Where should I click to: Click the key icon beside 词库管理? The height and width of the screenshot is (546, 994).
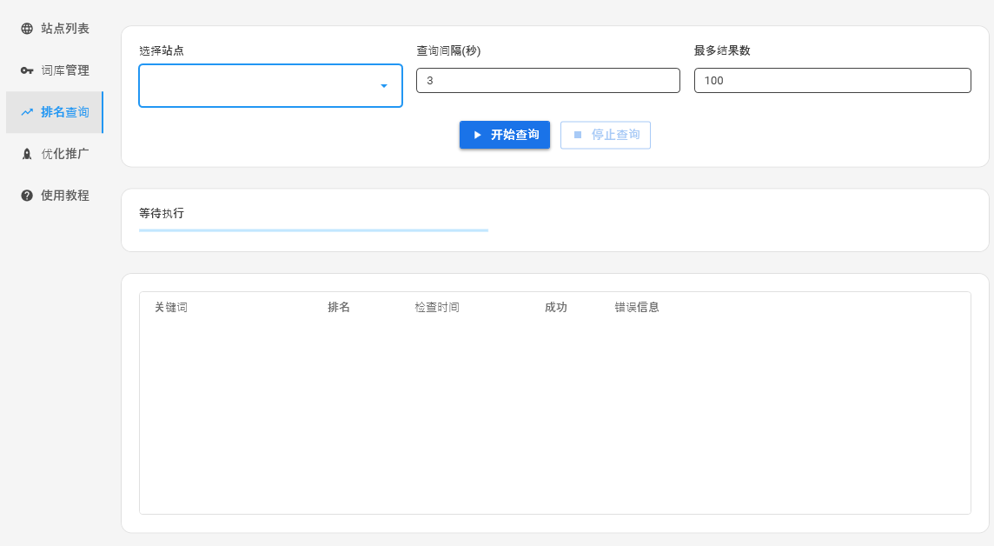point(27,70)
